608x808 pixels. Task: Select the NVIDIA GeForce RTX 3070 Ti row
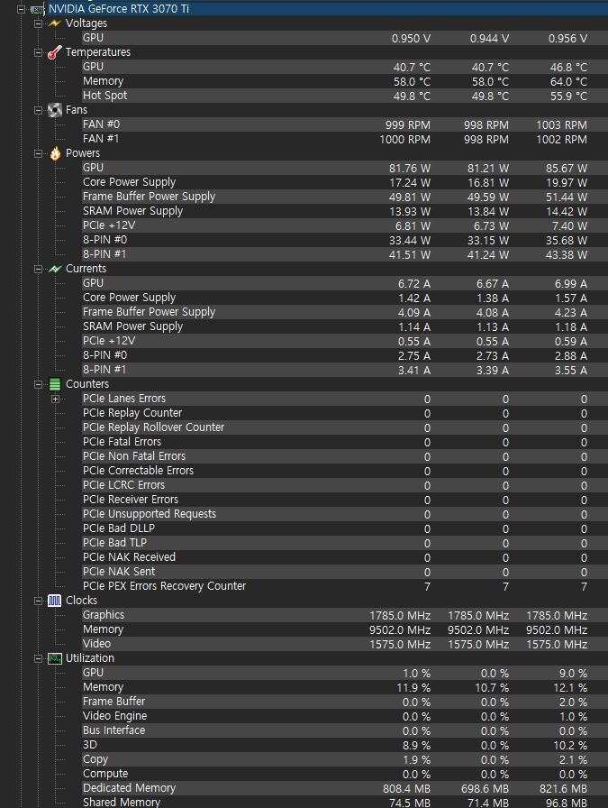[x=328, y=9]
